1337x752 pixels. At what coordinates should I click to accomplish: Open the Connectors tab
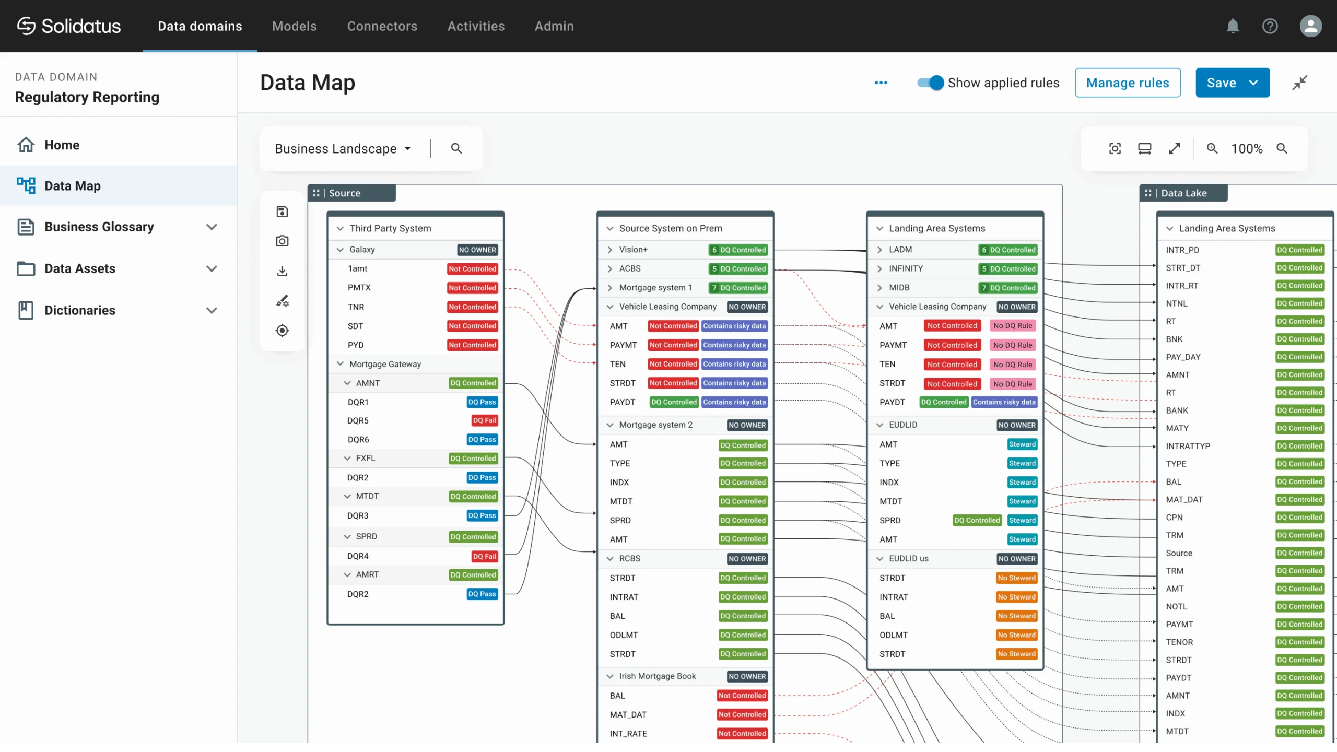(x=382, y=26)
